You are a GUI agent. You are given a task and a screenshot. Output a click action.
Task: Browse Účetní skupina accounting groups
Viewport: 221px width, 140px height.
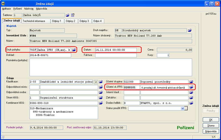click(191, 82)
